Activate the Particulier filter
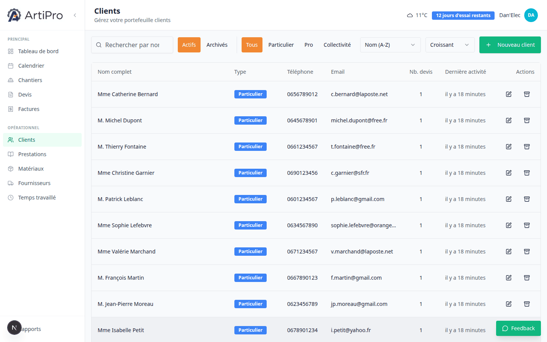The width and height of the screenshot is (547, 342). [x=281, y=44]
